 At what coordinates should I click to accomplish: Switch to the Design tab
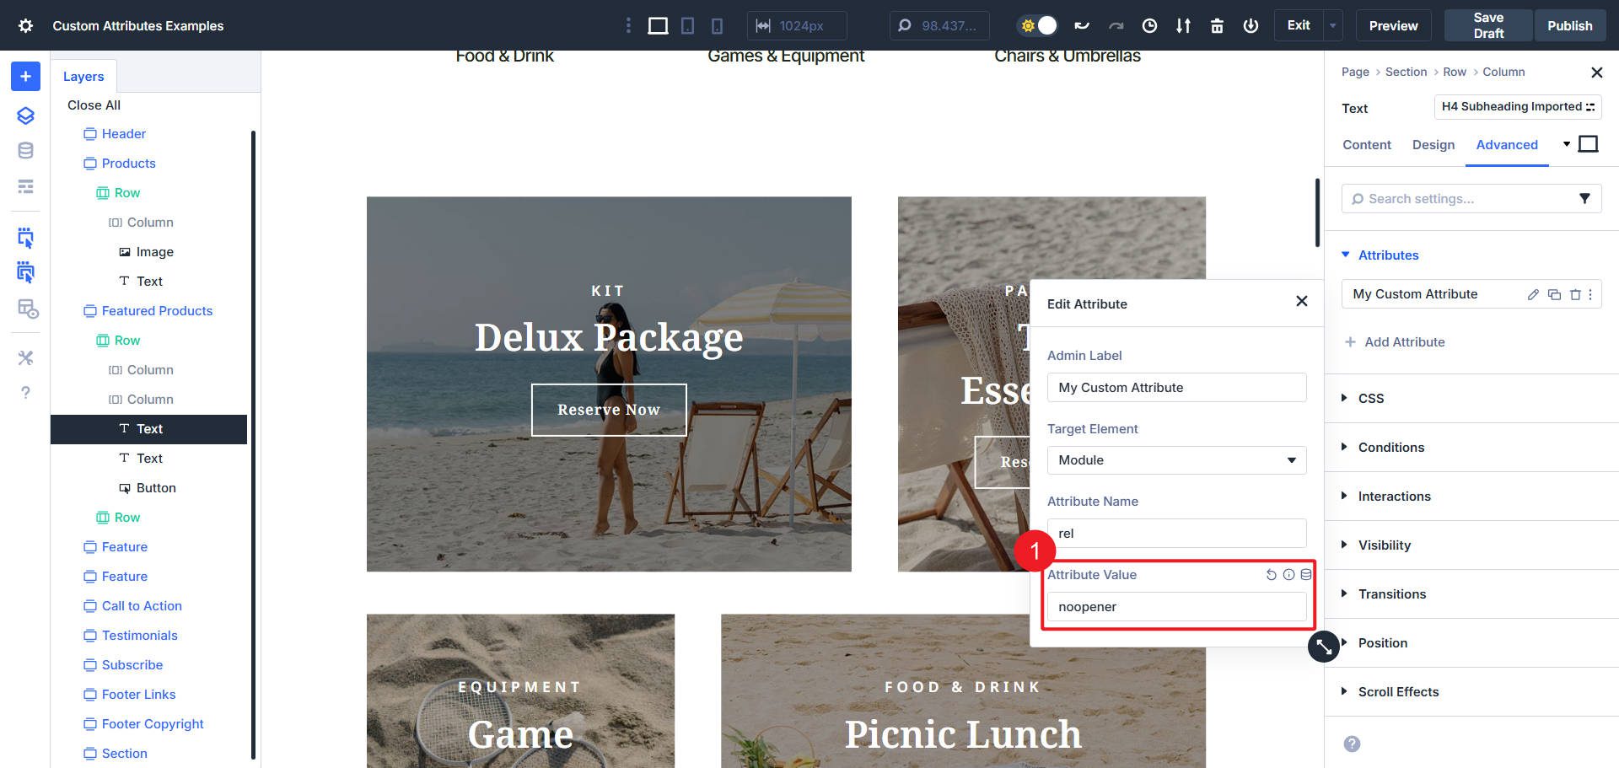pos(1433,145)
